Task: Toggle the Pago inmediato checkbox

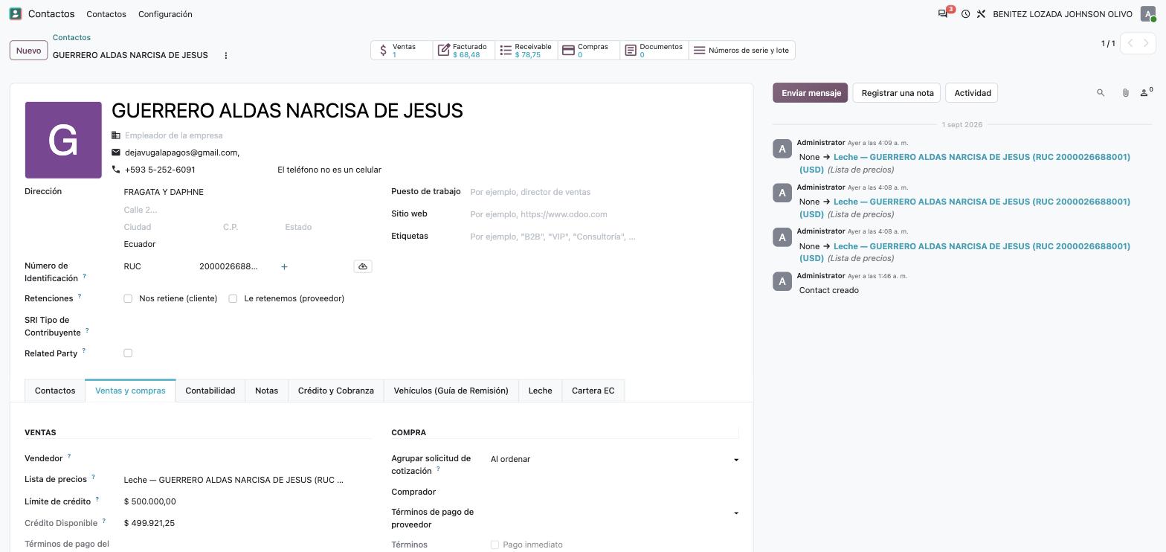Action: coord(495,545)
